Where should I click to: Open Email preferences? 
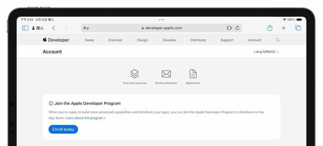click(x=166, y=77)
